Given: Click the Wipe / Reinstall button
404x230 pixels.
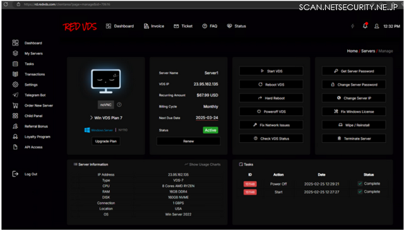Looking at the screenshot, I should (353, 125).
